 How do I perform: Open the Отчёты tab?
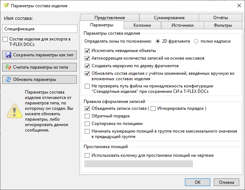[x=220, y=18]
